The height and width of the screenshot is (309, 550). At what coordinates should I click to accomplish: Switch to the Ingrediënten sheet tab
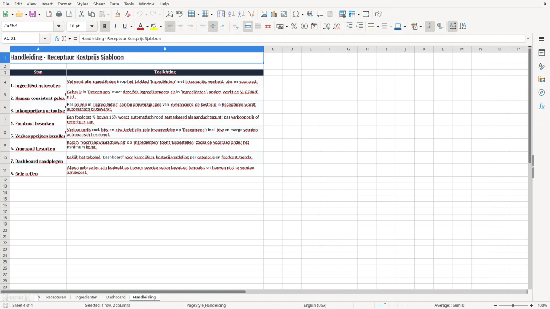86,298
